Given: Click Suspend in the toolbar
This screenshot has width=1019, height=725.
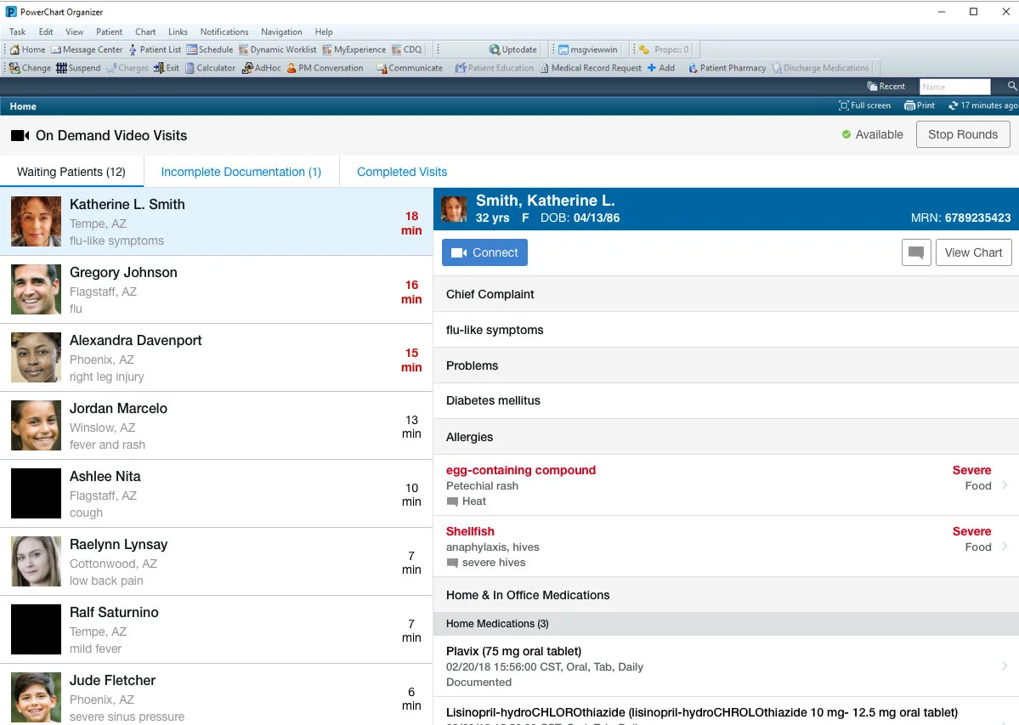Looking at the screenshot, I should 78,67.
